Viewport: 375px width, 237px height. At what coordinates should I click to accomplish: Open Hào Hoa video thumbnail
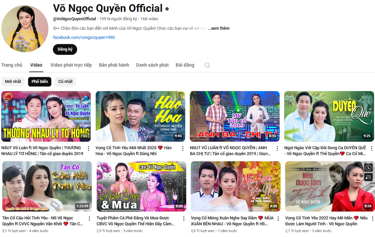(x=140, y=116)
